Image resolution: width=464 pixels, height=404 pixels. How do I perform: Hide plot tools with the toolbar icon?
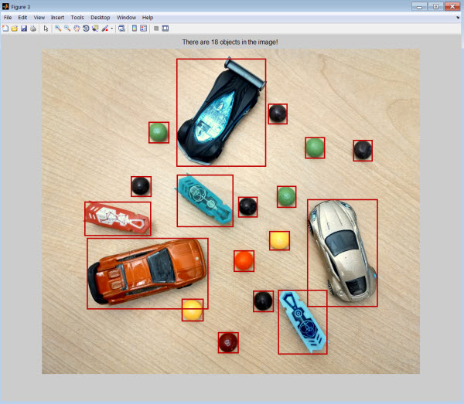[x=156, y=29]
